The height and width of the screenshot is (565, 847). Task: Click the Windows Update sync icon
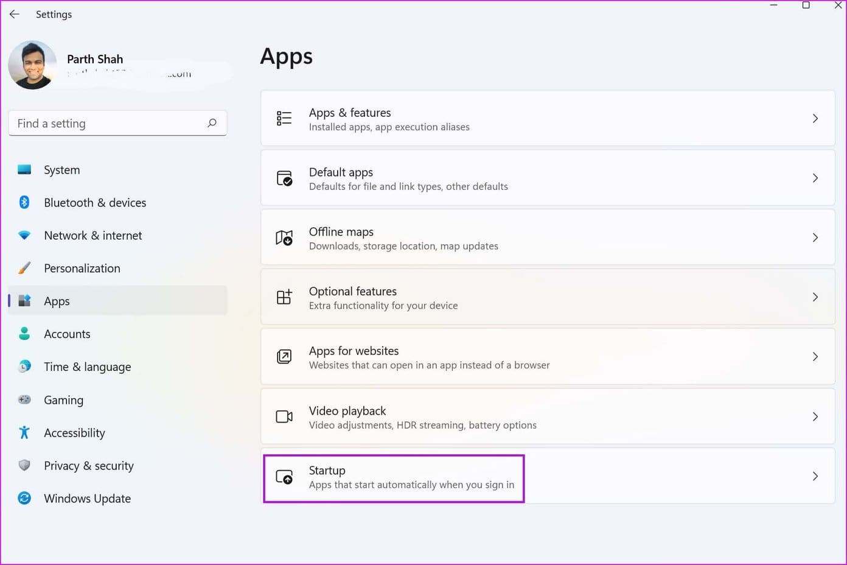click(x=24, y=498)
